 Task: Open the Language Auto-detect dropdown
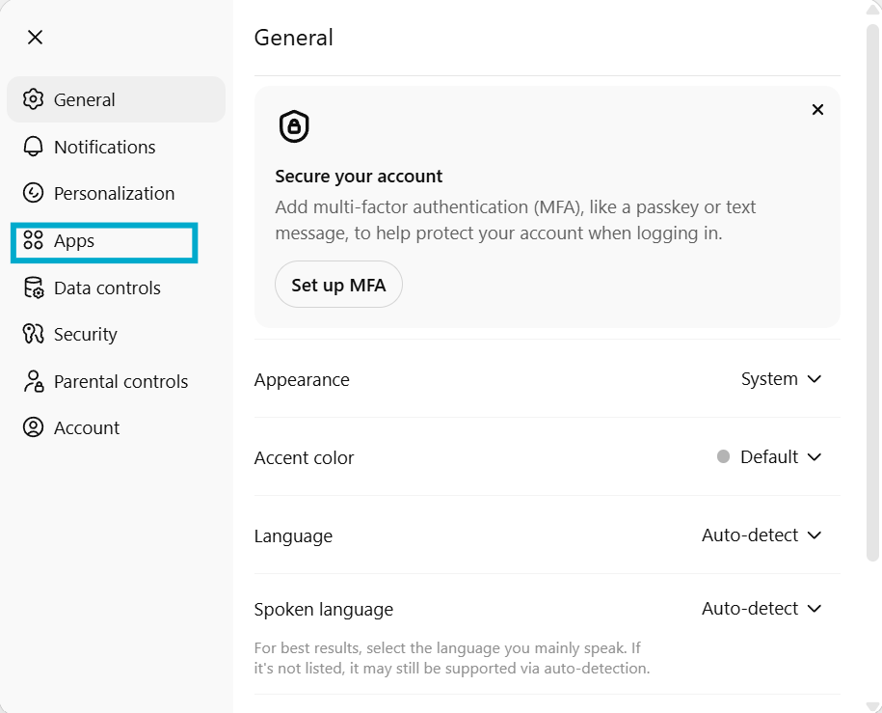click(761, 535)
